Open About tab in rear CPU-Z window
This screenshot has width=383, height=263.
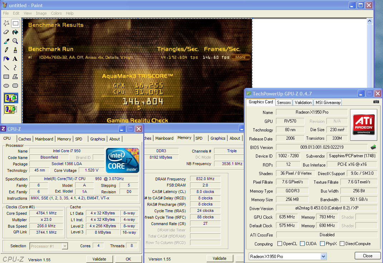tap(235, 138)
